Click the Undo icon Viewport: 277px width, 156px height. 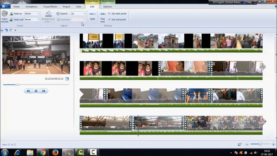point(6,30)
